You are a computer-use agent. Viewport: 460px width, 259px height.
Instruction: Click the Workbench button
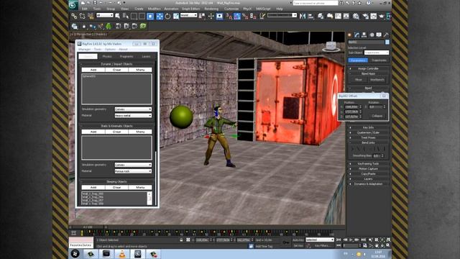coord(377,80)
